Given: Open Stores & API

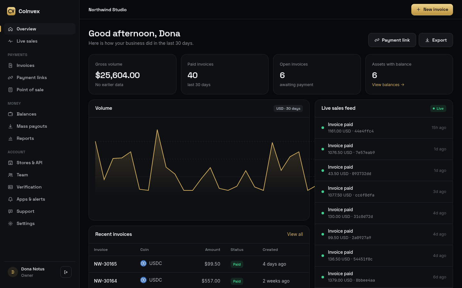Looking at the screenshot, I should tap(40, 163).
